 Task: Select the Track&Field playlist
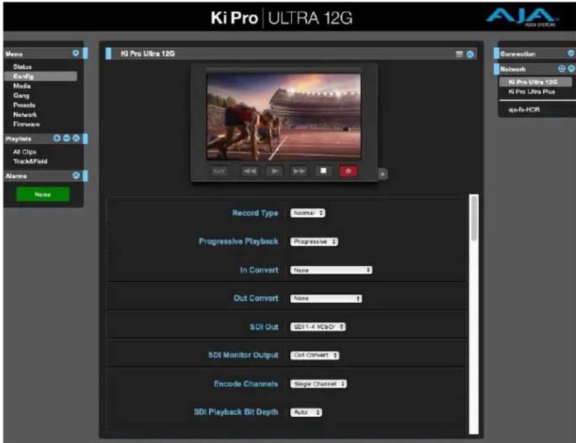pyautogui.click(x=30, y=161)
